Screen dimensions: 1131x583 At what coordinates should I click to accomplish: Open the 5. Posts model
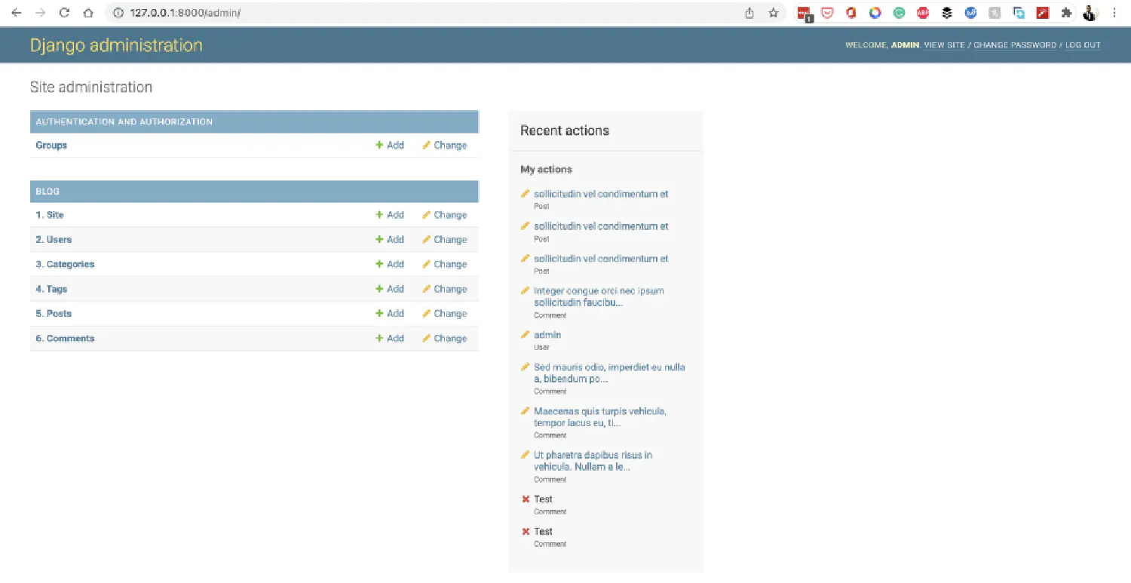pos(54,314)
